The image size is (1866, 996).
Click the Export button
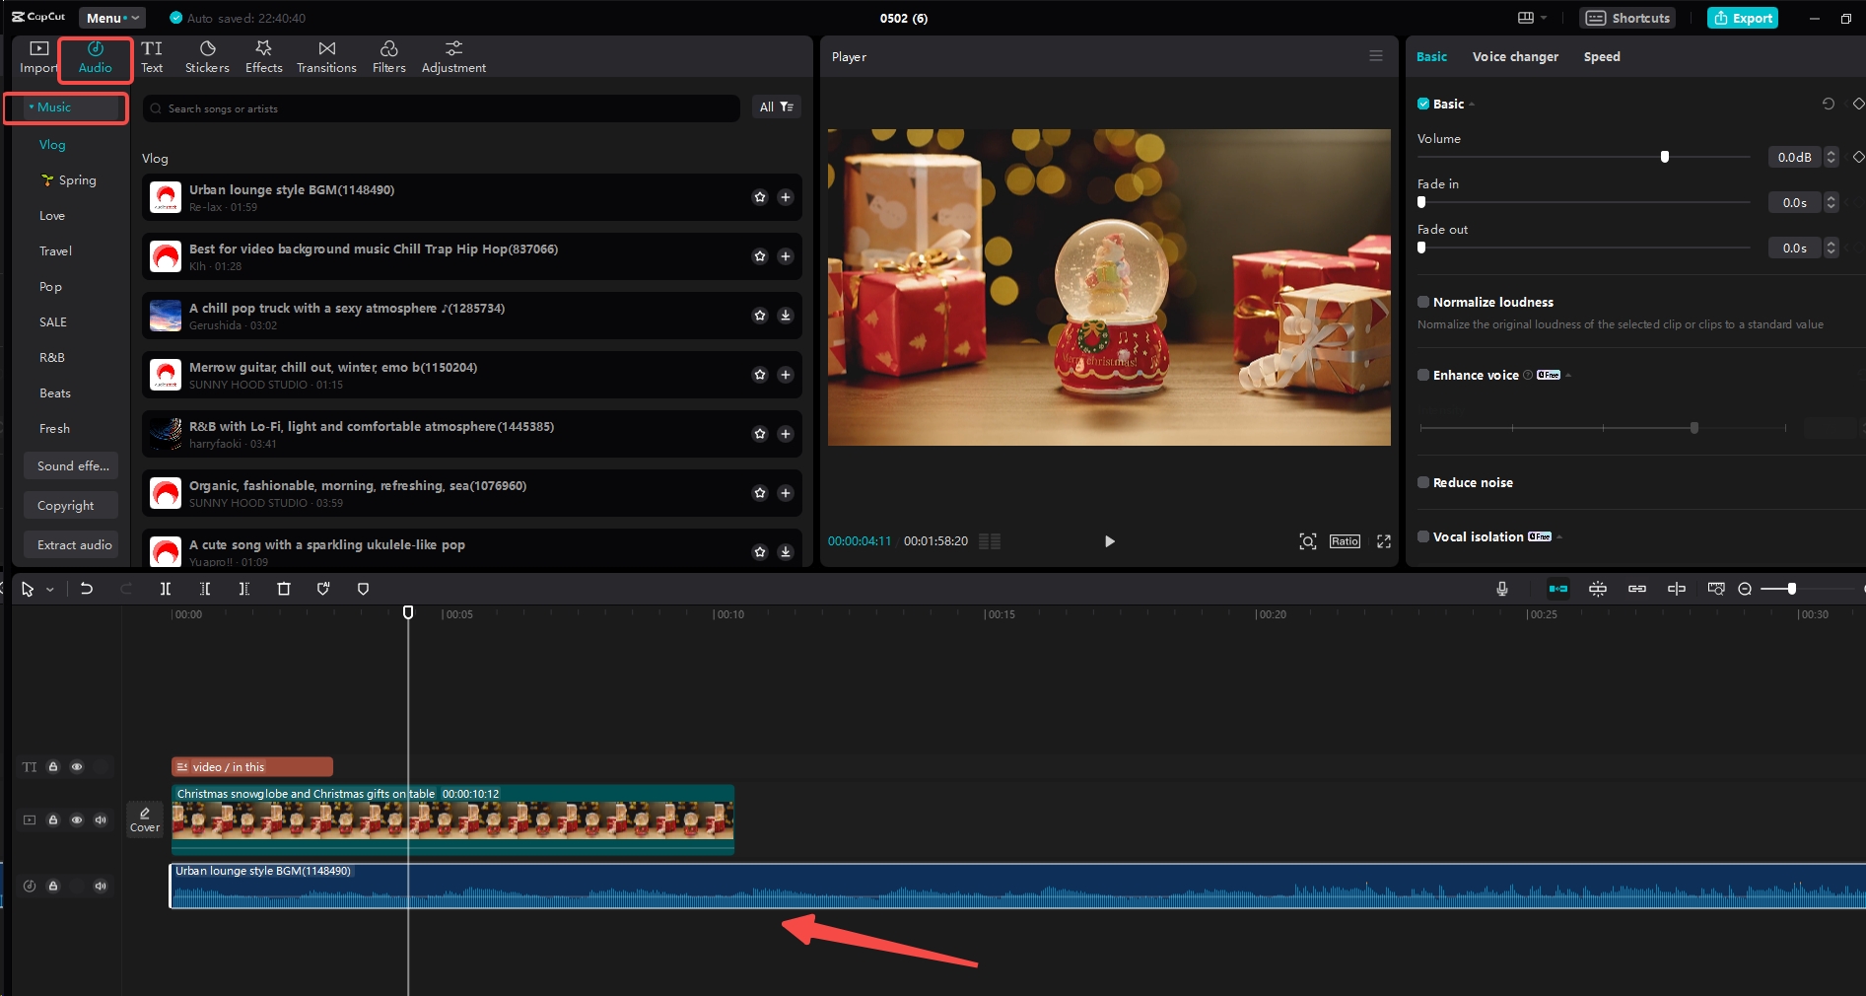[x=1742, y=17]
